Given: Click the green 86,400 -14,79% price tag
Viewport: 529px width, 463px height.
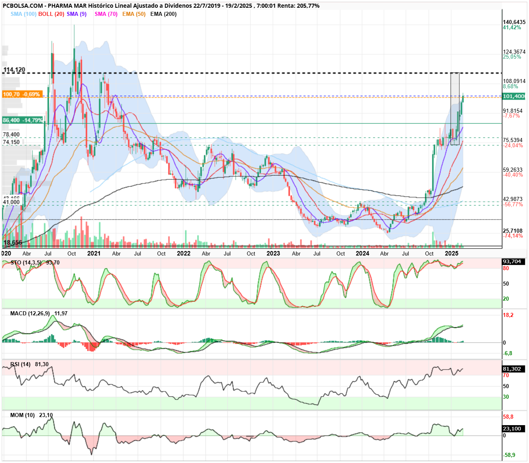Looking at the screenshot, I should (x=22, y=120).
